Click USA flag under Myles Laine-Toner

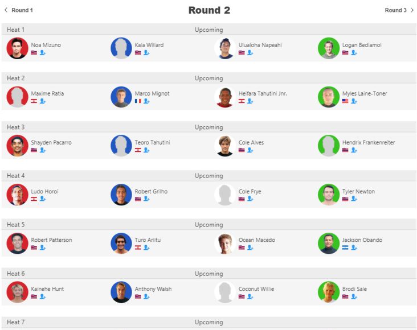click(345, 101)
